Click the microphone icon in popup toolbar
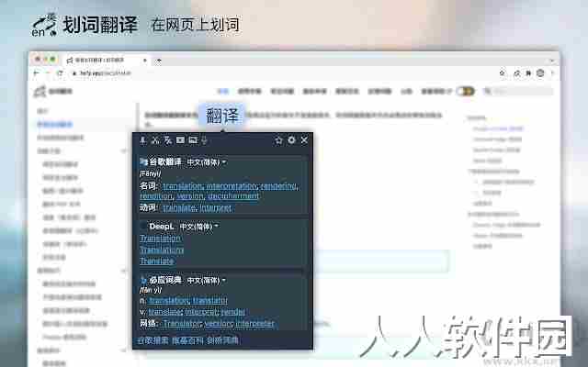Viewport: 588px width, 367px height. (204, 140)
